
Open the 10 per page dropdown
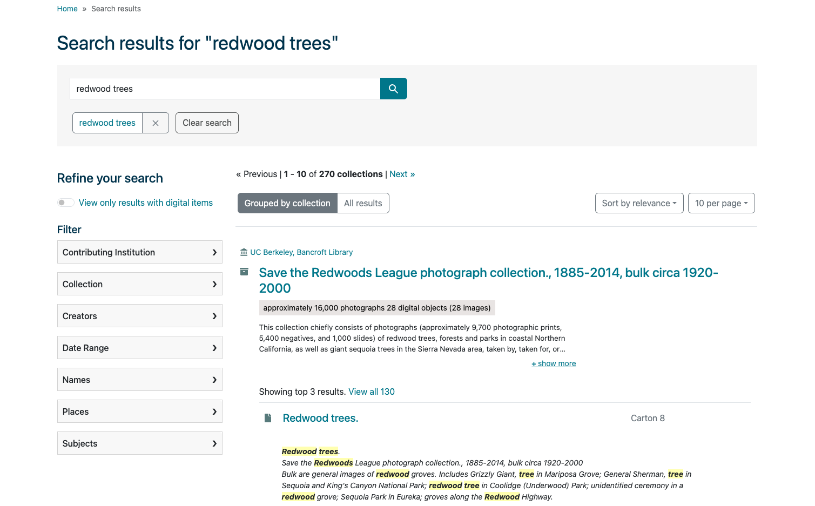coord(721,203)
